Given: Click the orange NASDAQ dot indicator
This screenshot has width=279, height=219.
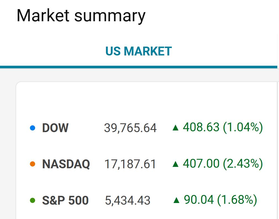Looking at the screenshot, I should (33, 164).
